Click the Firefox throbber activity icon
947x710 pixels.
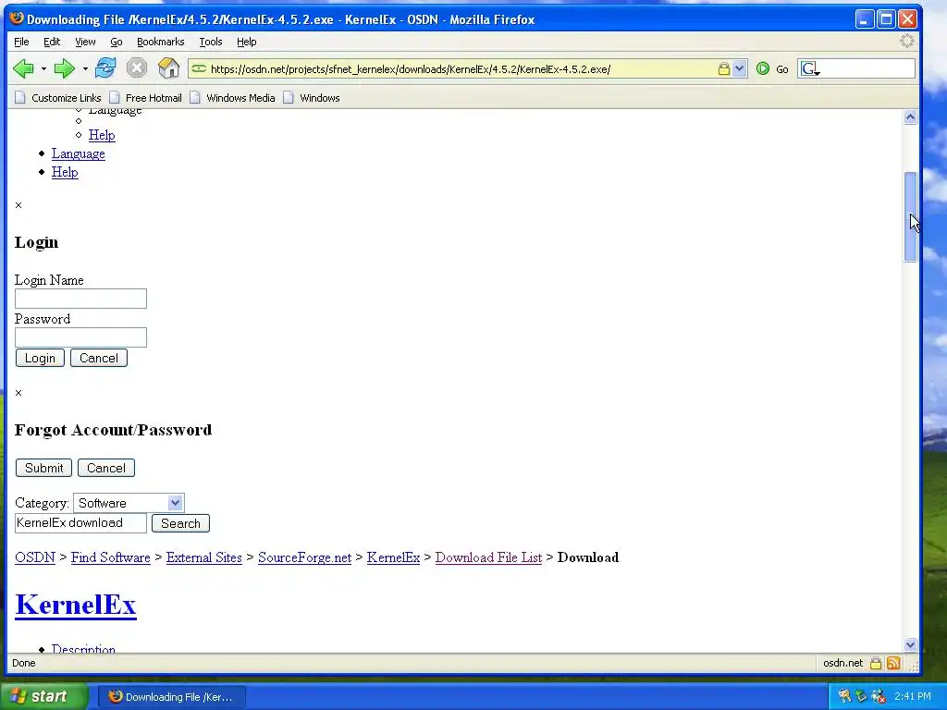tap(906, 41)
